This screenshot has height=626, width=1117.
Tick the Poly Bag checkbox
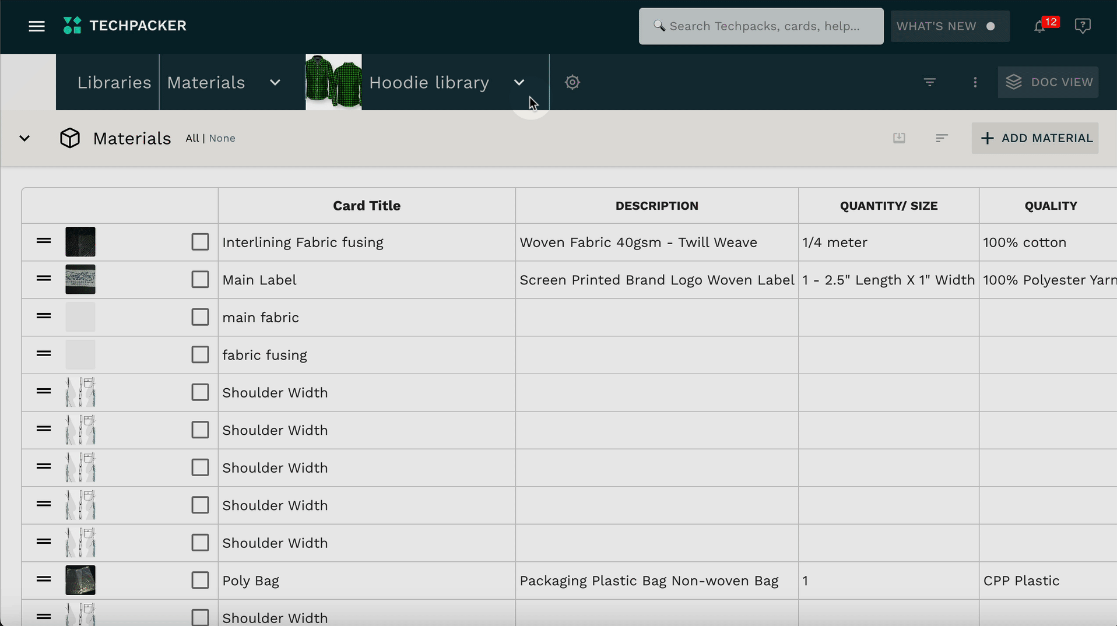click(x=200, y=581)
